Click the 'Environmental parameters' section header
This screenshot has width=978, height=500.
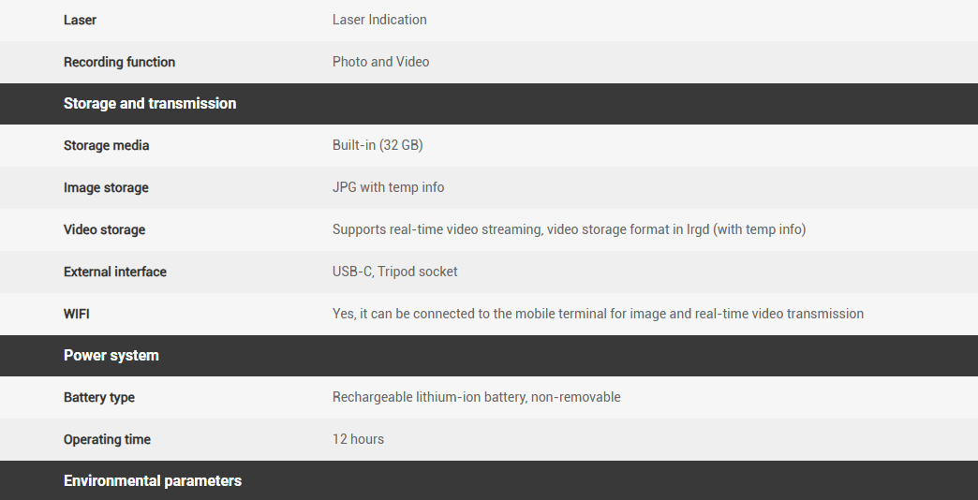[x=153, y=481]
